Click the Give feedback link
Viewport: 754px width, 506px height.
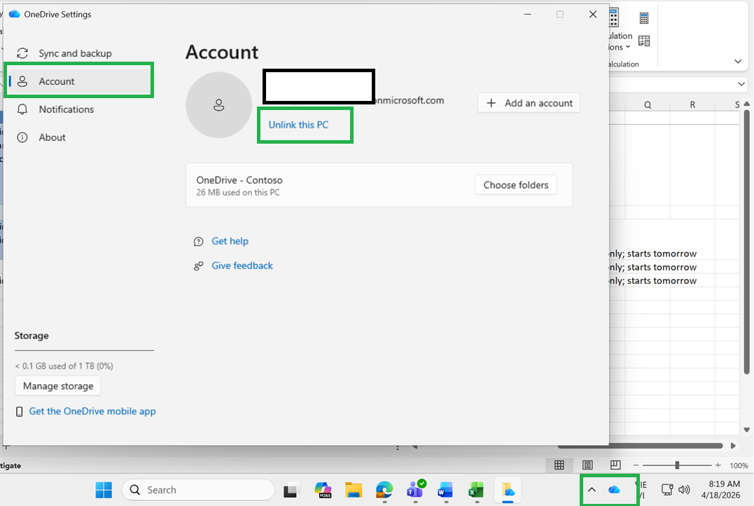[x=242, y=266]
